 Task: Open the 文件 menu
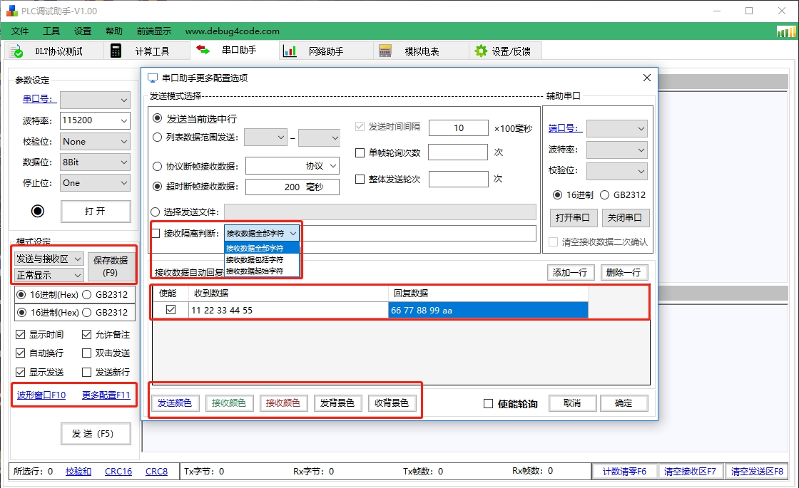pyautogui.click(x=20, y=31)
